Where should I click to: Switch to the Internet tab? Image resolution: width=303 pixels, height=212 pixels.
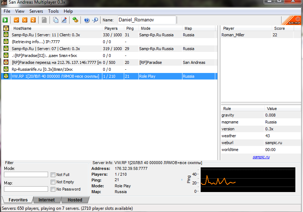(47, 200)
